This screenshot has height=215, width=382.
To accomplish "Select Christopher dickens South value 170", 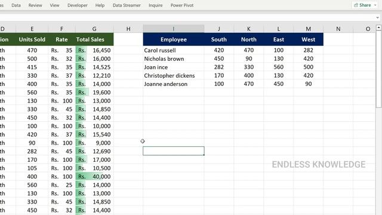I will tap(219, 76).
